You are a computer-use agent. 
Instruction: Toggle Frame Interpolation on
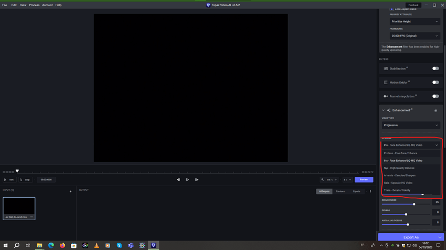coord(436,96)
